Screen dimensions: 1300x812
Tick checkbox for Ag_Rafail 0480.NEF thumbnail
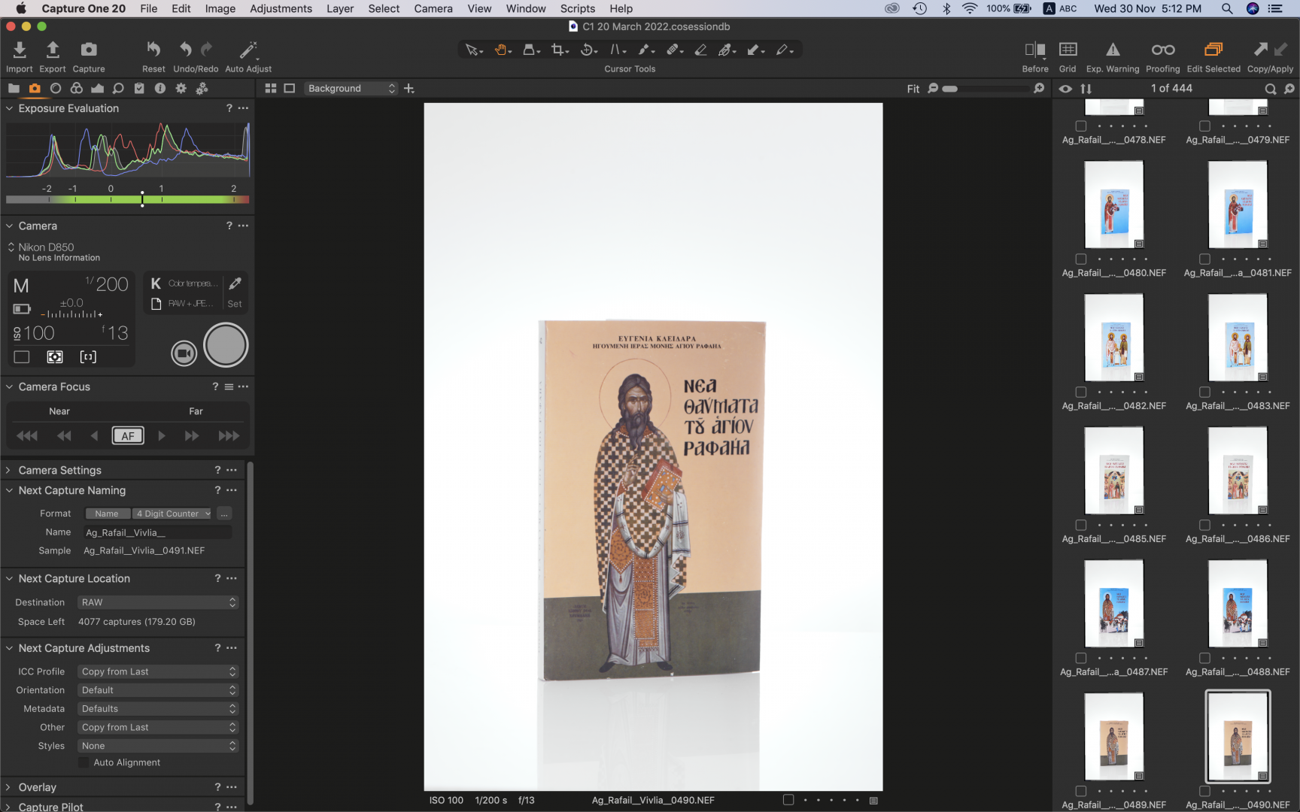1081,259
